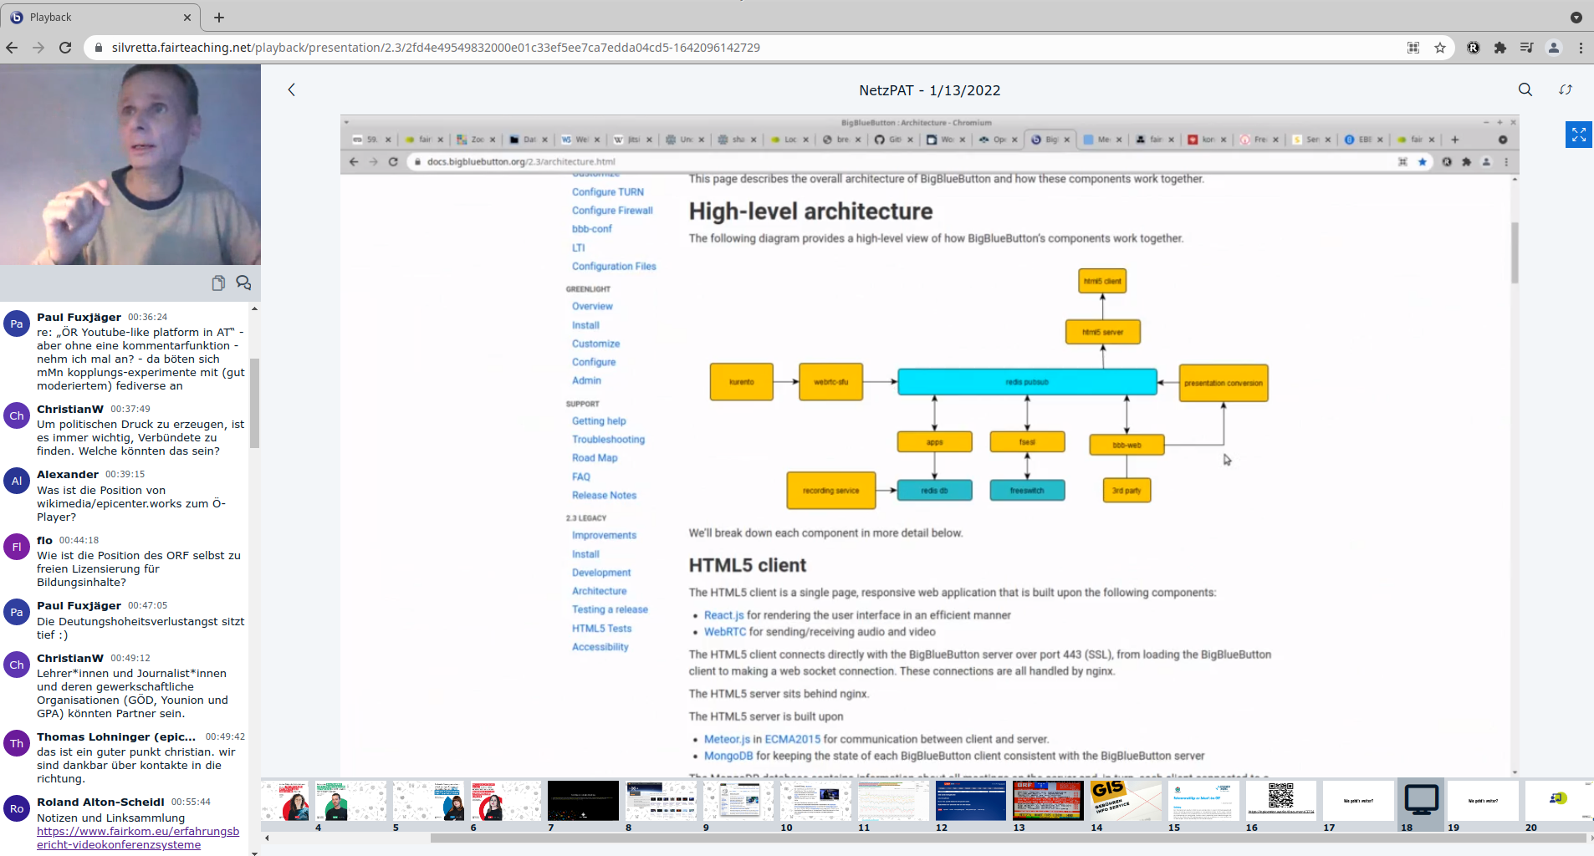Open the tab search dropdown arrow
1594x856 pixels.
[x=1576, y=17]
